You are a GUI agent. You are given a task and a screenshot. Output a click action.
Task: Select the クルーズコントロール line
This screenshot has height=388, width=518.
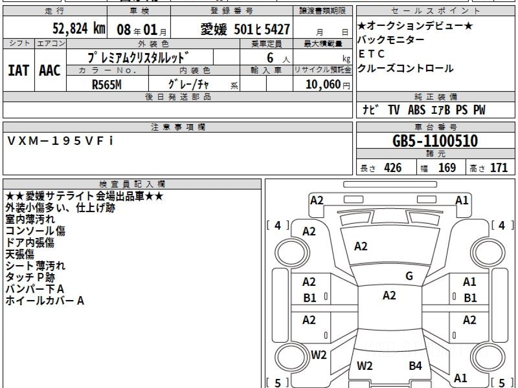(406, 68)
